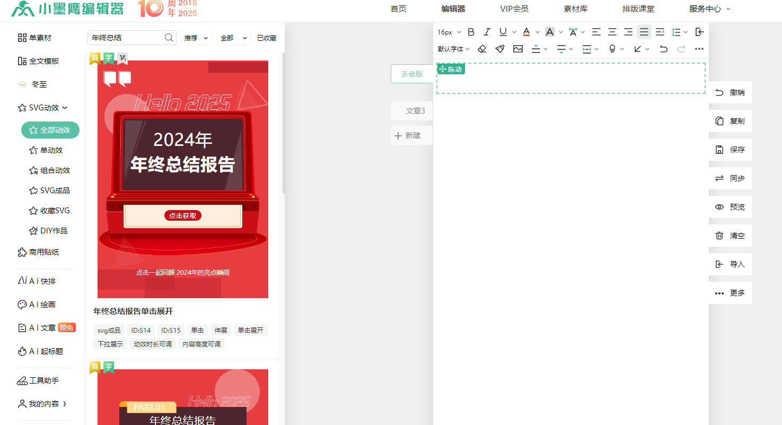
Task: Select the format painter brush icon
Action: point(500,49)
